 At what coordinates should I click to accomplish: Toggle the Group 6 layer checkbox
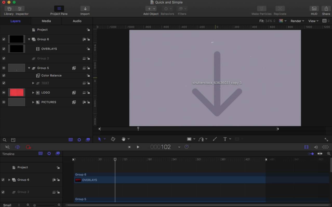(4, 39)
